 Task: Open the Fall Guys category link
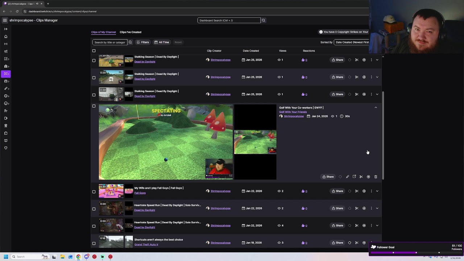pos(140,193)
